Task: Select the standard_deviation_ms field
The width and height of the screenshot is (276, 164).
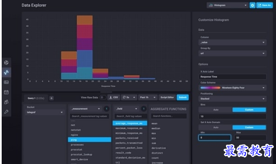Action: (x=130, y=158)
